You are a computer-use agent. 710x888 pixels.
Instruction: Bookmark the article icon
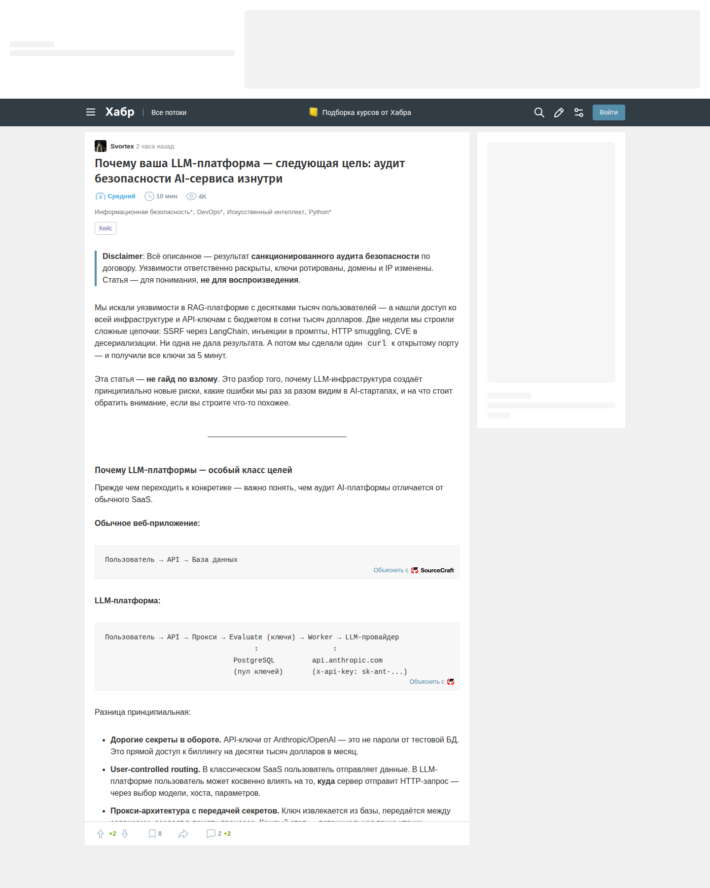click(152, 834)
